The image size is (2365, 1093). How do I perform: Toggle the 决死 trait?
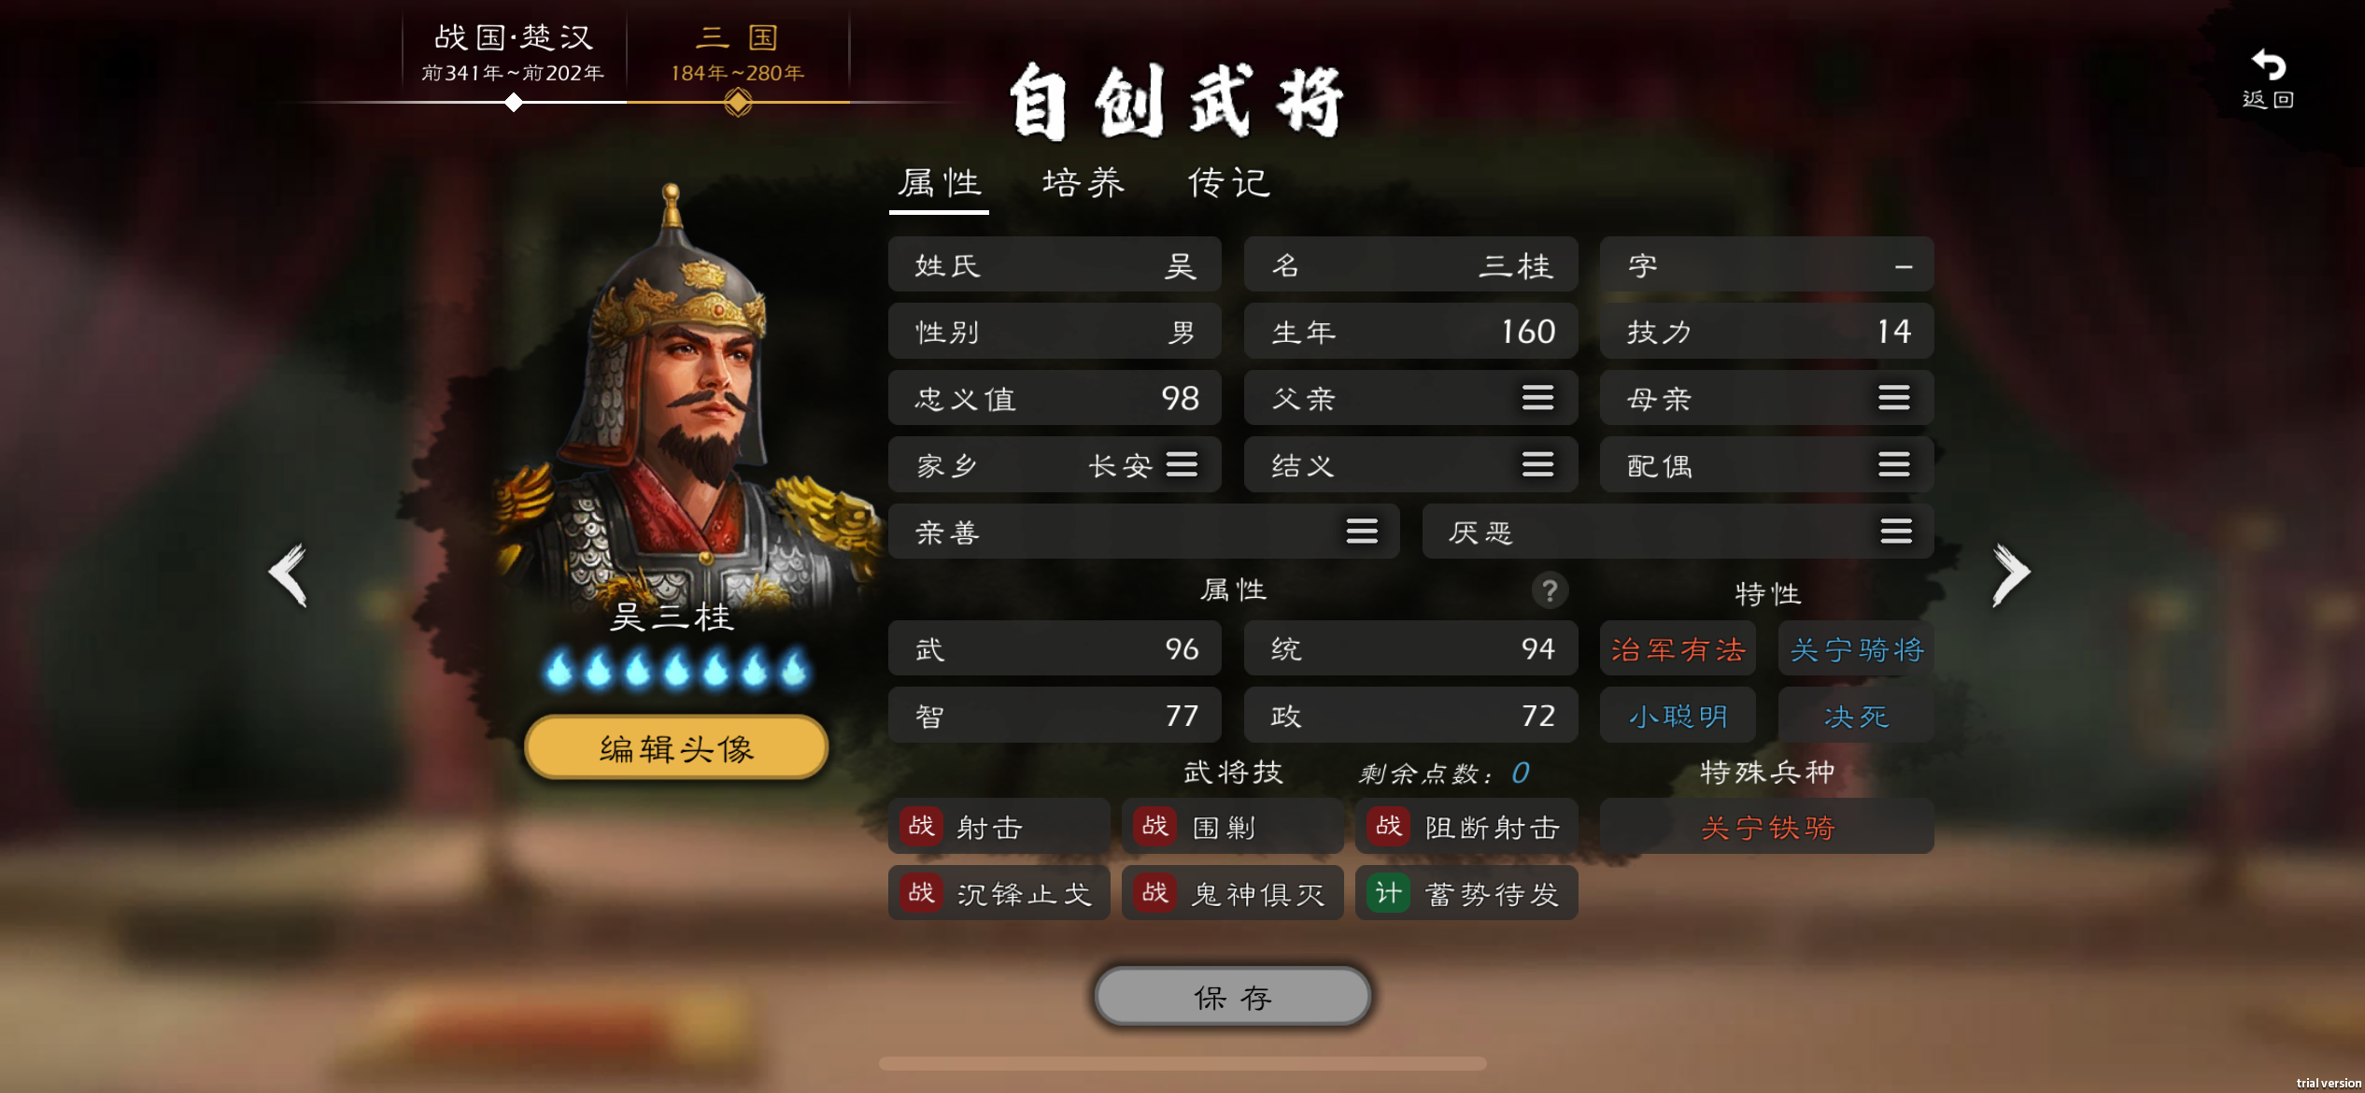pos(1856,716)
